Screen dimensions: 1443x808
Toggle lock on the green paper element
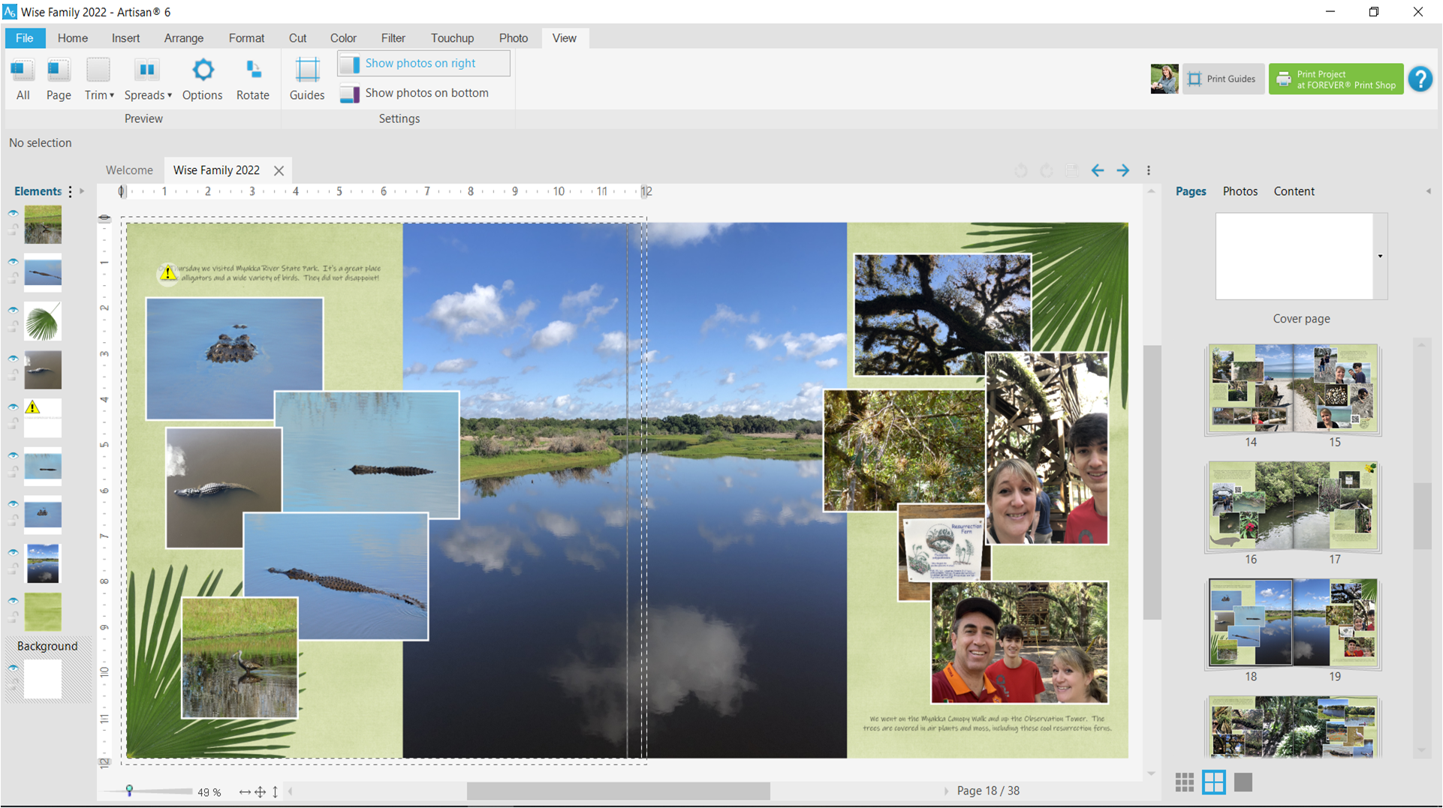click(14, 617)
